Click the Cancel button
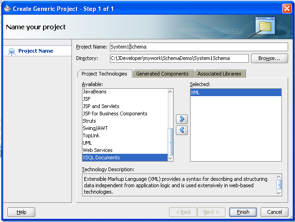 [274, 212]
